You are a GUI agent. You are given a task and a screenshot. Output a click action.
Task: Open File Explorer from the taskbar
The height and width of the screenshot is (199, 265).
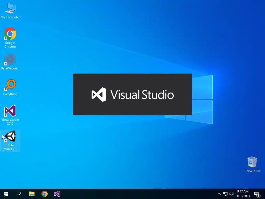(x=32, y=194)
